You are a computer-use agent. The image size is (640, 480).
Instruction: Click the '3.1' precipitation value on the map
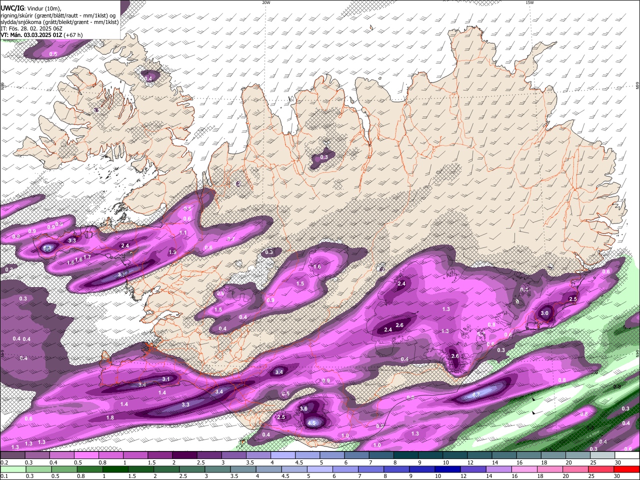166,379
